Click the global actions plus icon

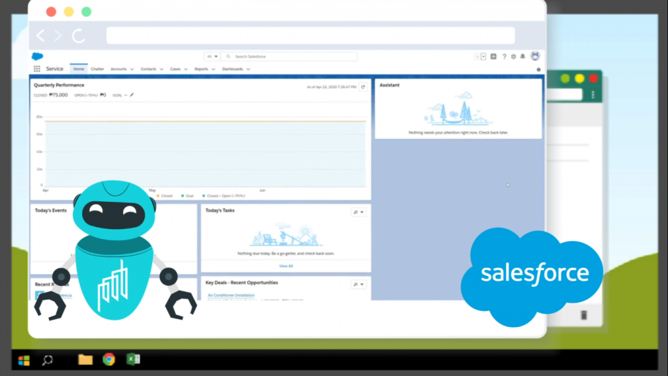tap(493, 56)
